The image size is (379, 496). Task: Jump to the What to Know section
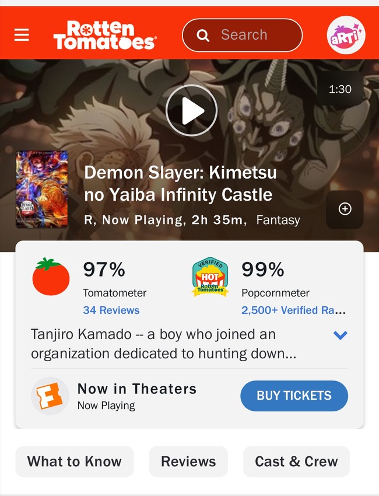click(75, 462)
